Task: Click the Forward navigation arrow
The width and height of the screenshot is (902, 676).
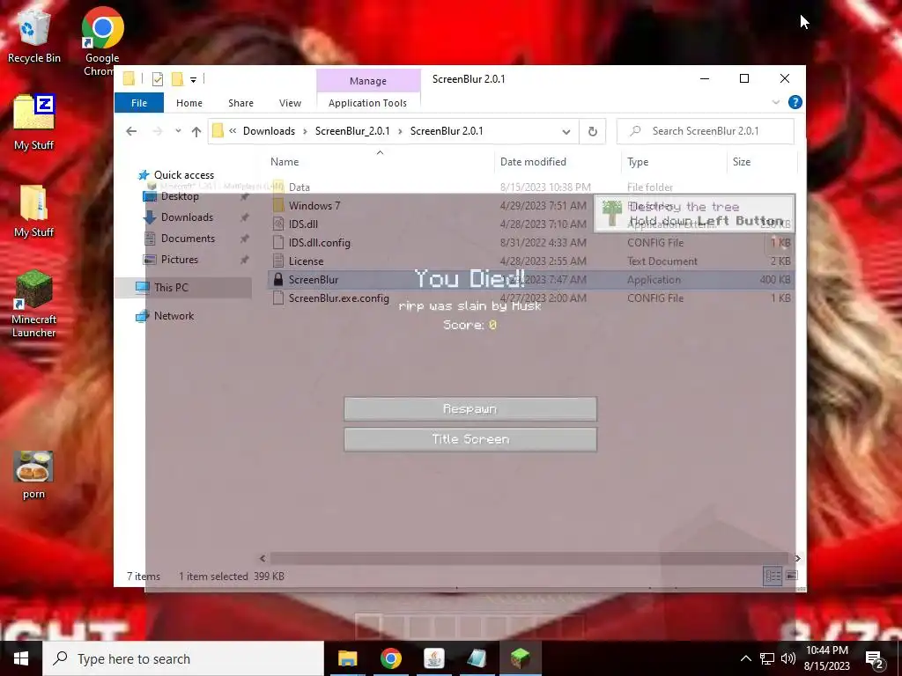Action: click(157, 132)
